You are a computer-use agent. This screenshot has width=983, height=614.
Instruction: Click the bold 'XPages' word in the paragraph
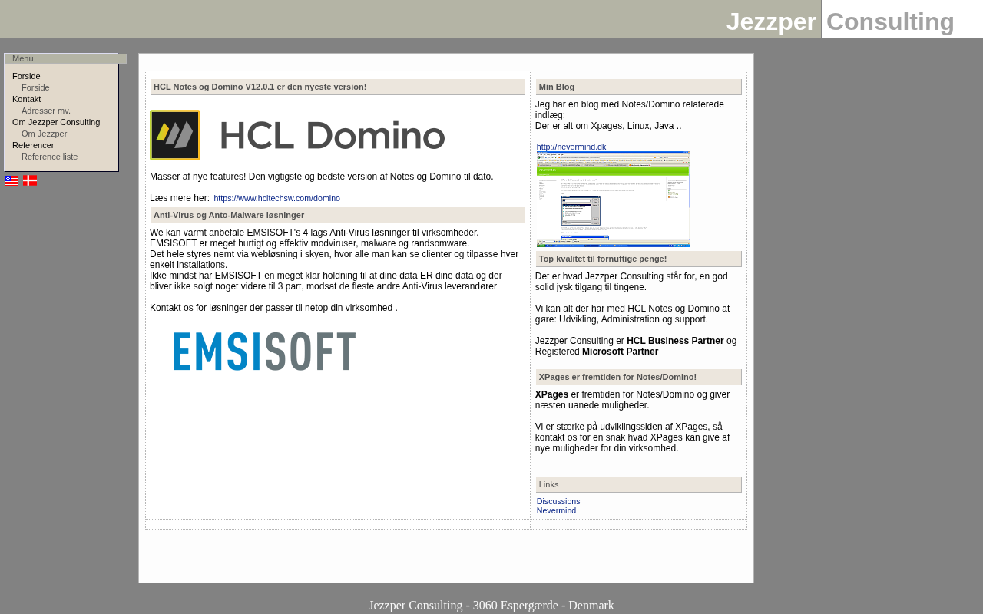551,394
